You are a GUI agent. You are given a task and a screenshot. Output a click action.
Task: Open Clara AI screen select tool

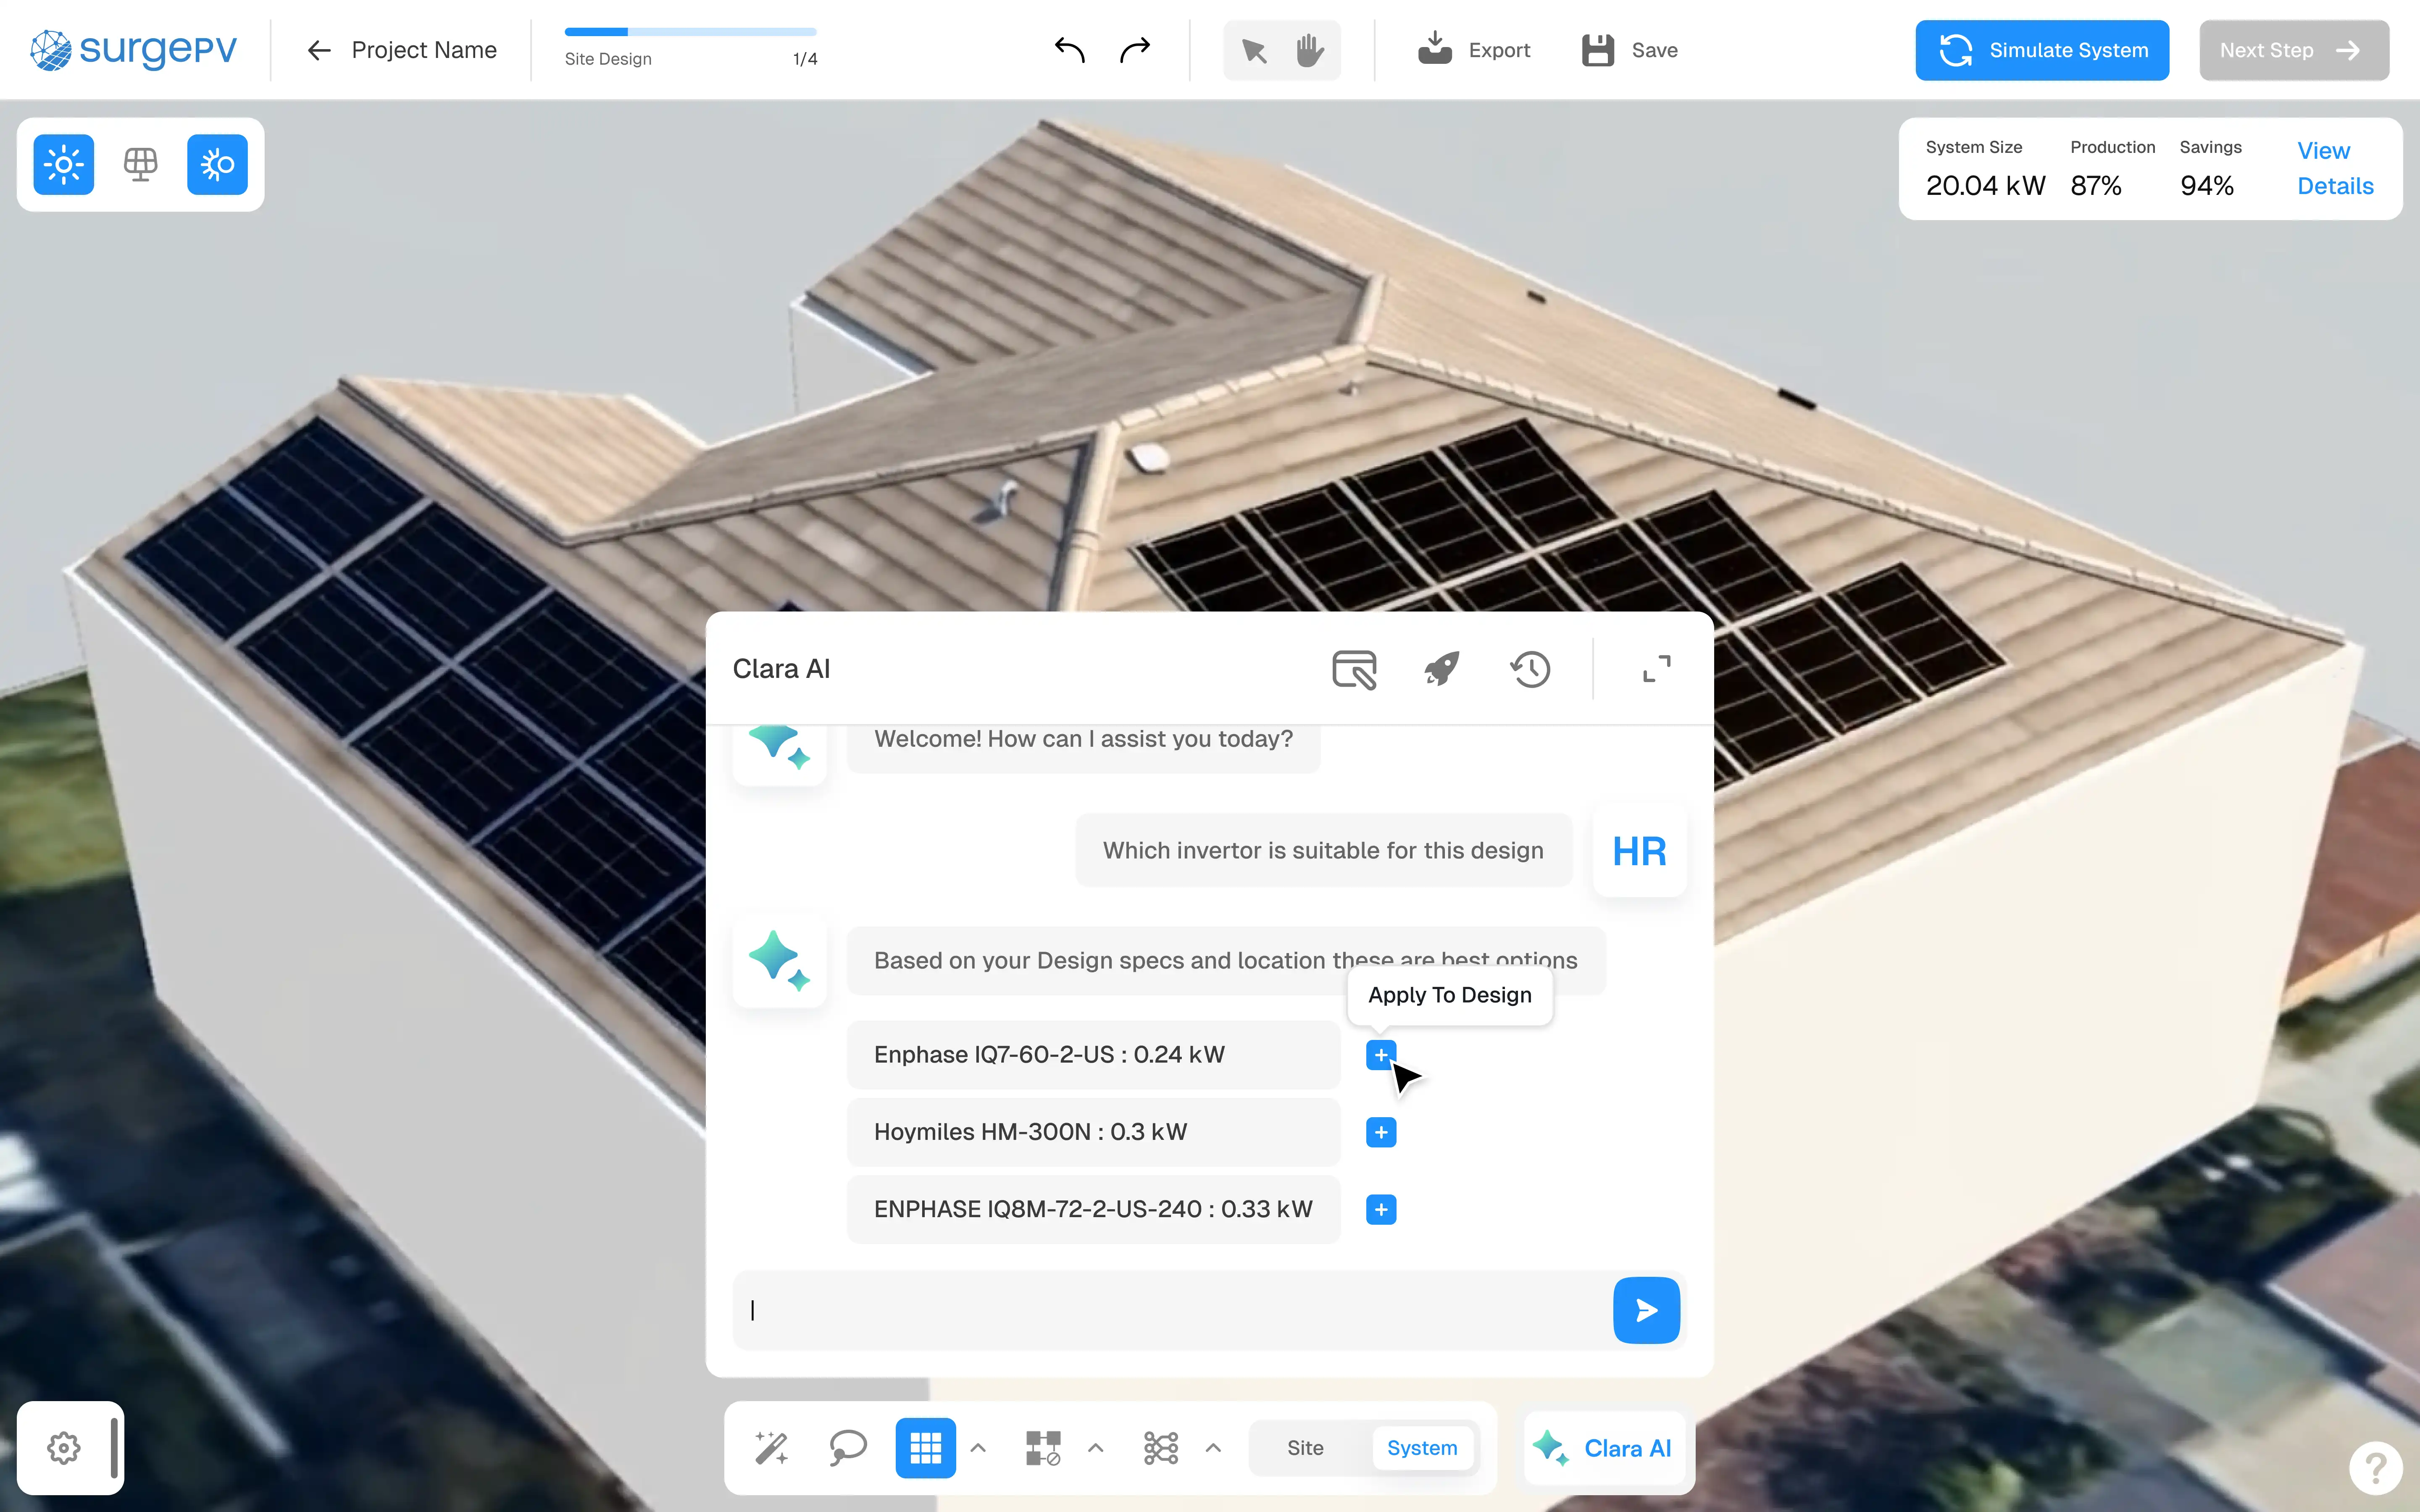[x=1354, y=669]
